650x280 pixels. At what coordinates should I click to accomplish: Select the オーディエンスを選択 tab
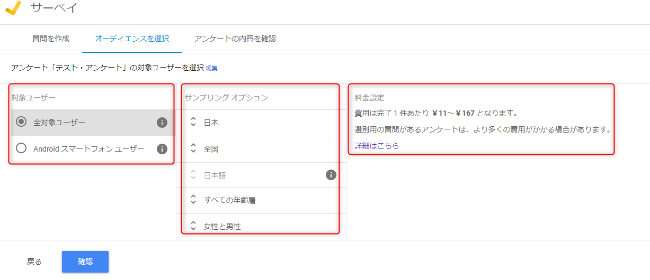(132, 39)
